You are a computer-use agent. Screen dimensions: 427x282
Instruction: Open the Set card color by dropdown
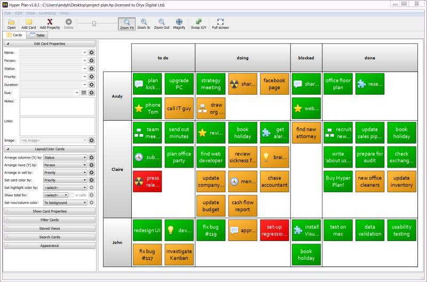(65, 180)
